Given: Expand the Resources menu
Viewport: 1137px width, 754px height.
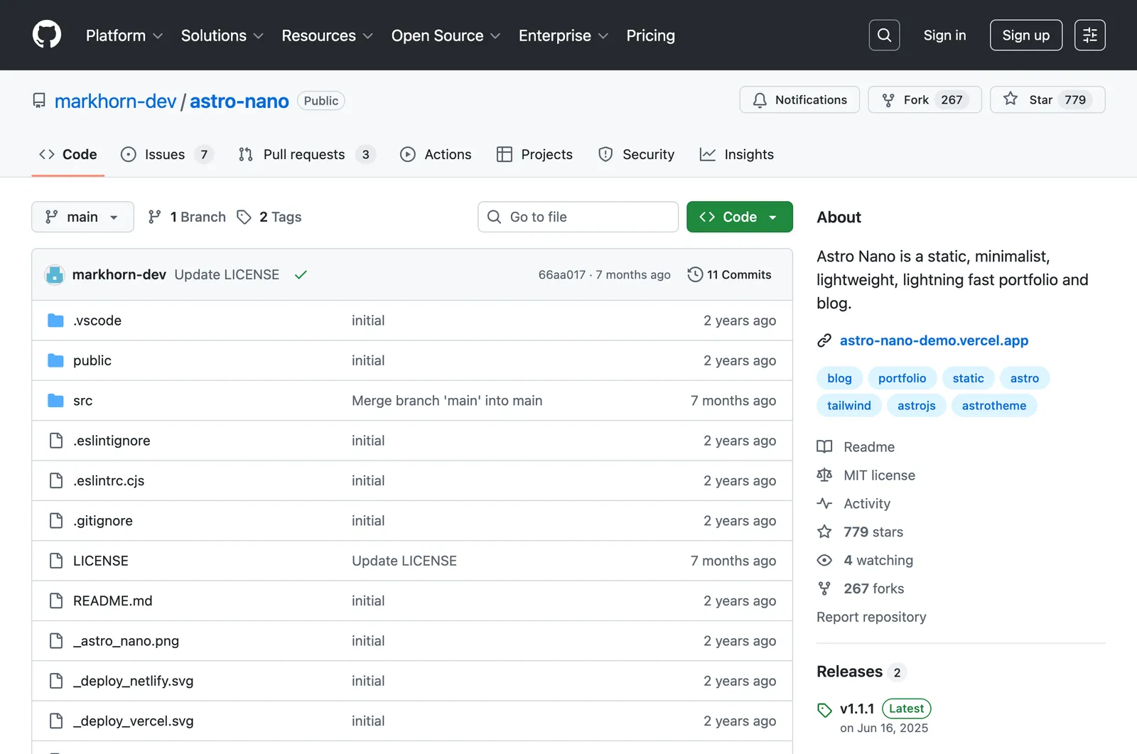Looking at the screenshot, I should click(327, 36).
